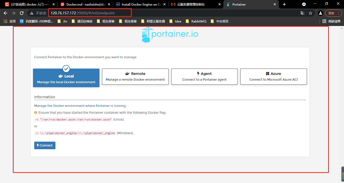This screenshot has width=344, height=183.
Task: Select the Portainer tab
Action: 251,4
